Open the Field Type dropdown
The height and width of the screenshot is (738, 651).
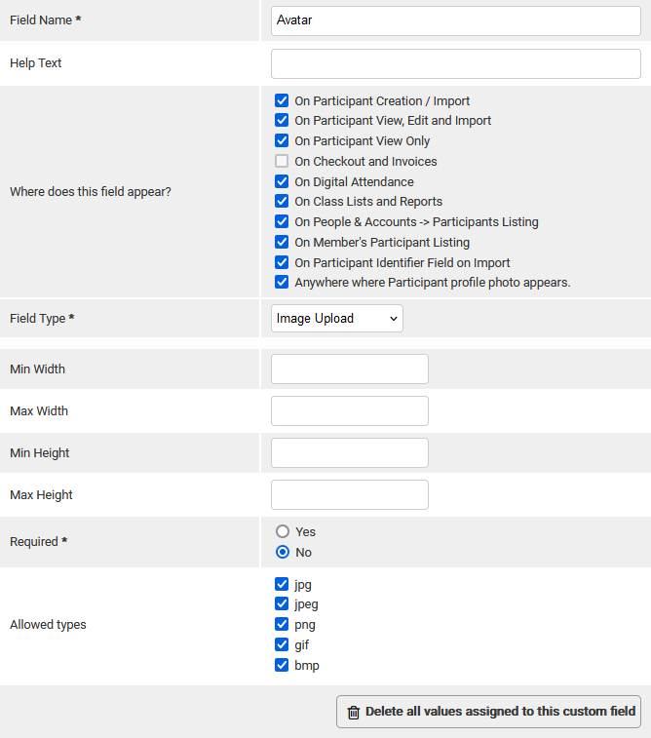pyautogui.click(x=336, y=319)
